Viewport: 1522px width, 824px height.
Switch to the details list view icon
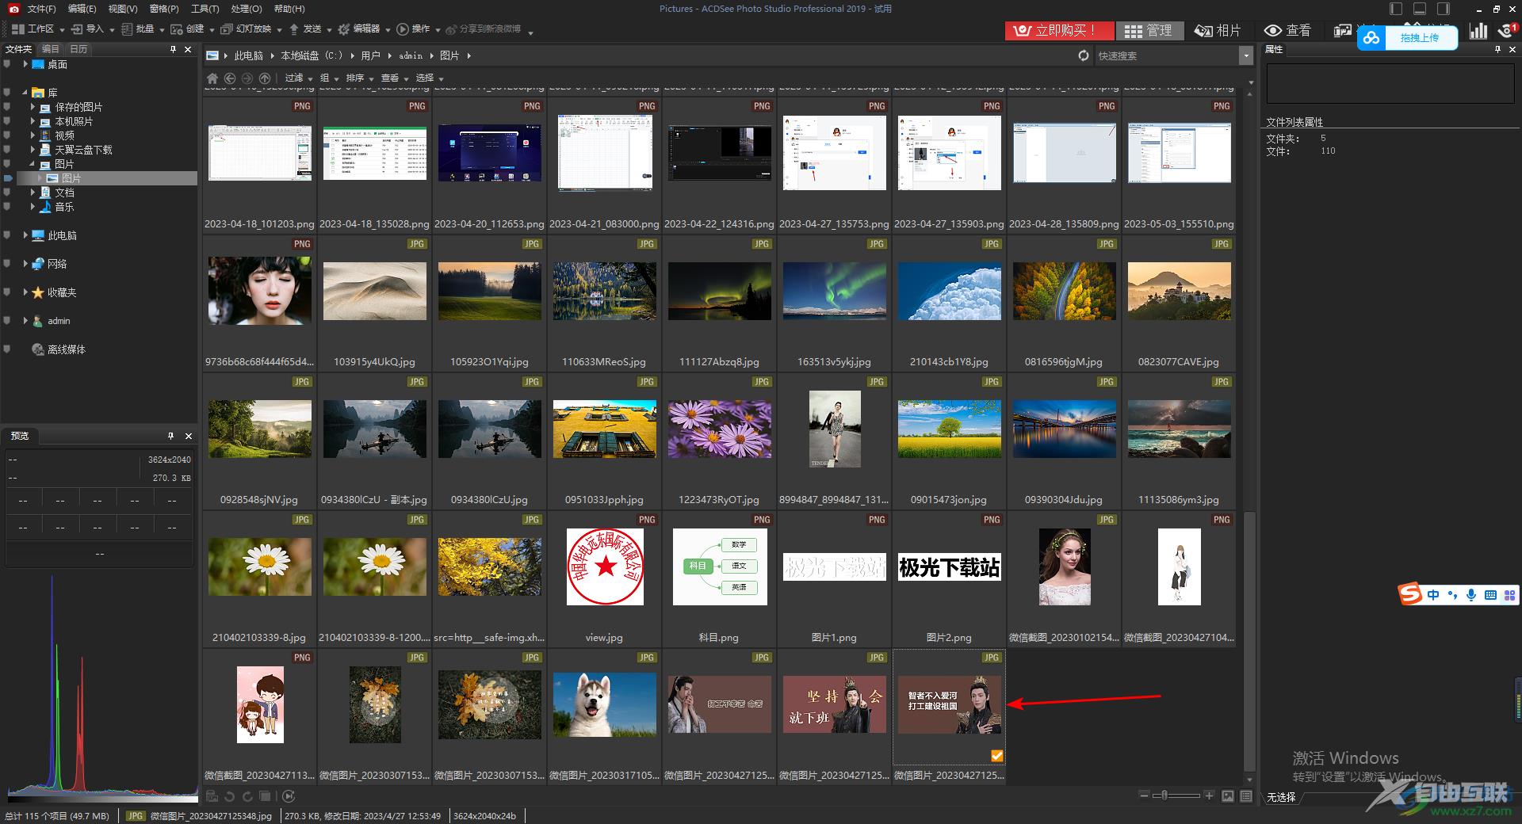[x=1246, y=795]
